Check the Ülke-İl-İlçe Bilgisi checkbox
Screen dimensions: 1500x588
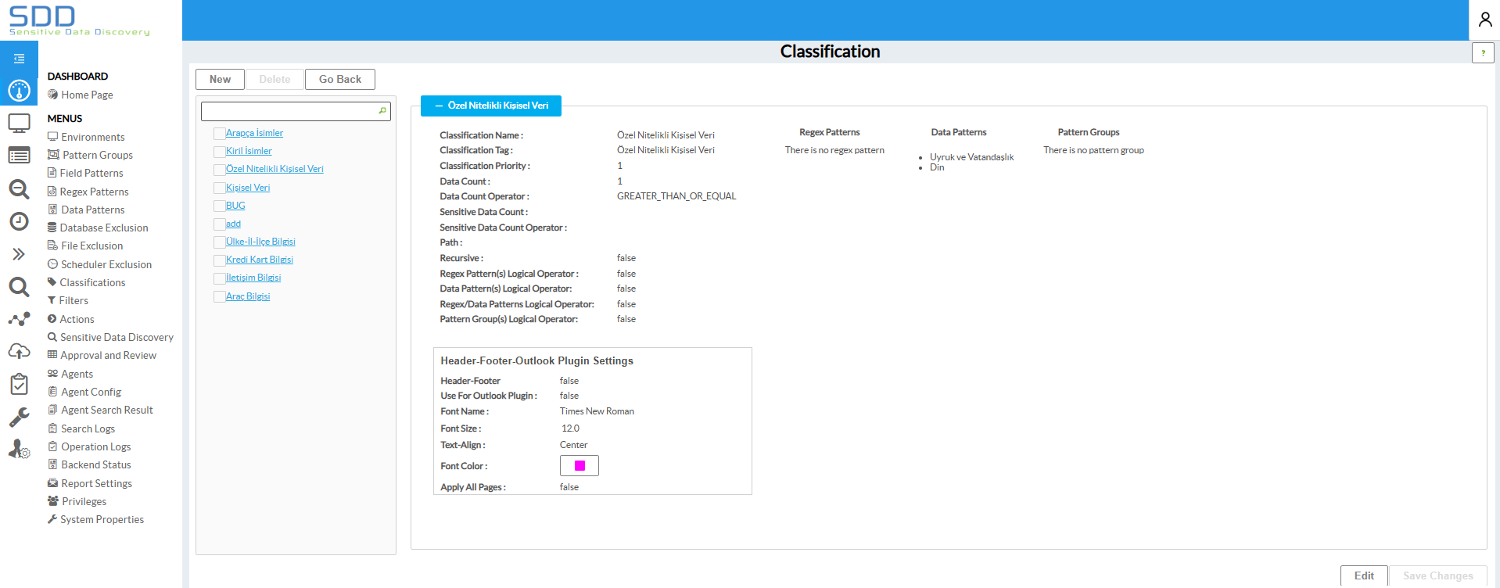(x=220, y=242)
